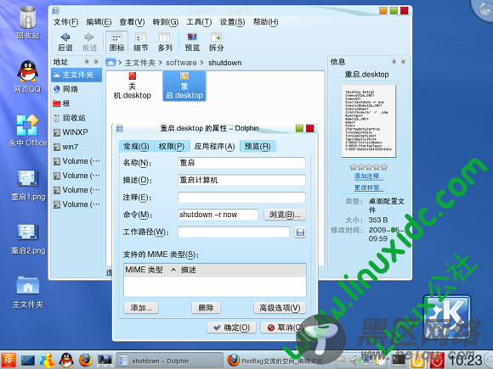Open the 设置(S) menu
The height and width of the screenshot is (369, 493).
[x=232, y=22]
